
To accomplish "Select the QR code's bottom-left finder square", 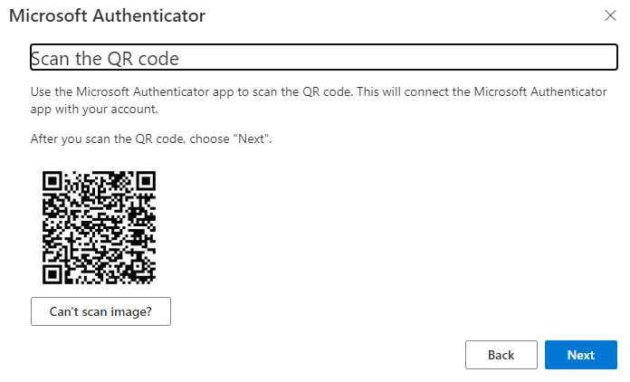I will [52, 273].
